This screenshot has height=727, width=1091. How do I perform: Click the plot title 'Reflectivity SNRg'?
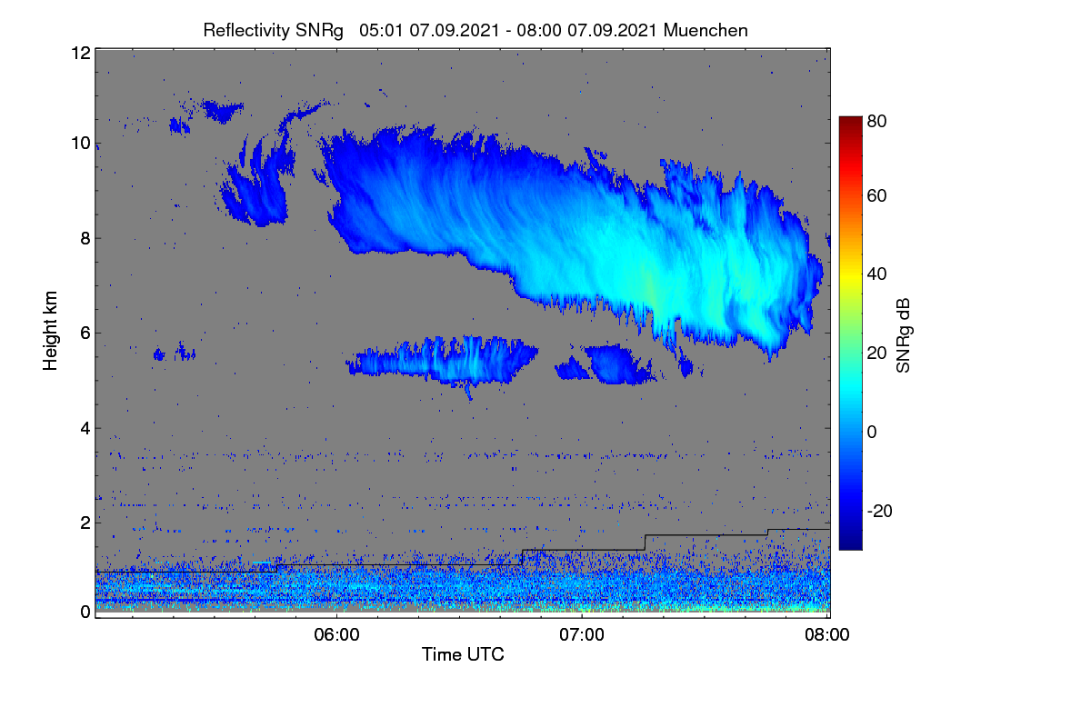273,31
